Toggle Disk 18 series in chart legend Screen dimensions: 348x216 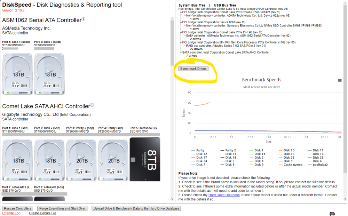pyautogui.click(x=228, y=158)
